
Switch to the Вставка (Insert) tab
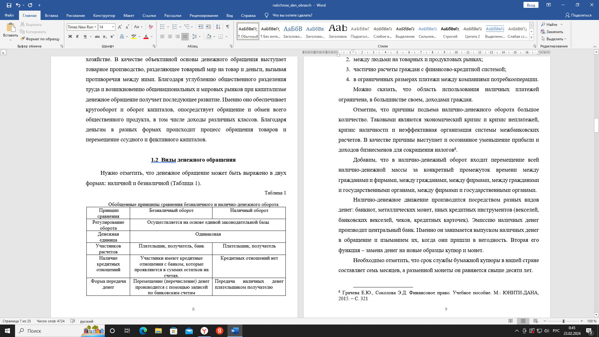click(x=51, y=15)
